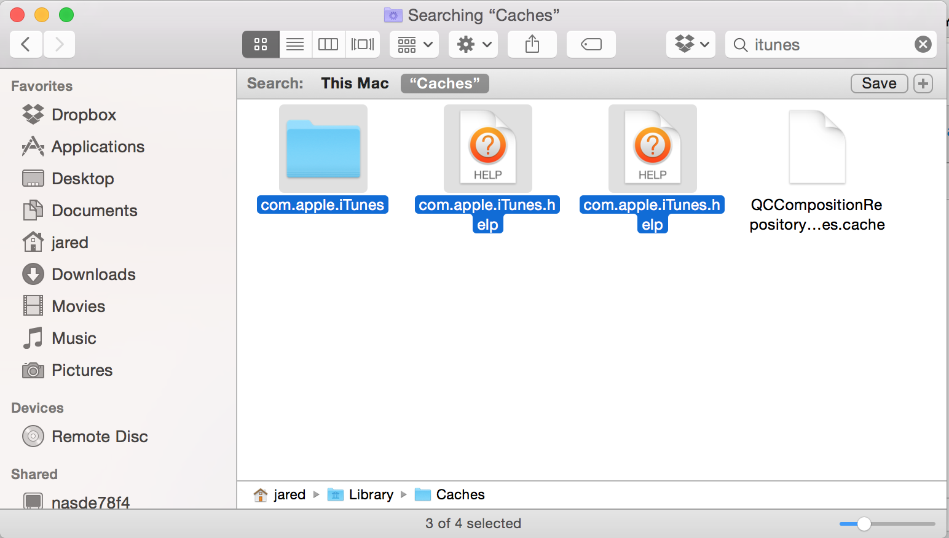The height and width of the screenshot is (538, 949).
Task: Switch to icon view
Action: click(x=261, y=44)
